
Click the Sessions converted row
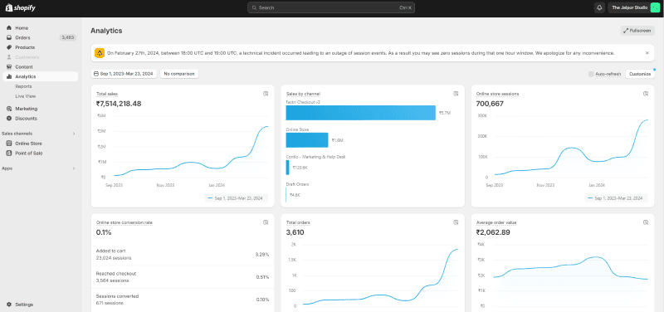point(183,300)
